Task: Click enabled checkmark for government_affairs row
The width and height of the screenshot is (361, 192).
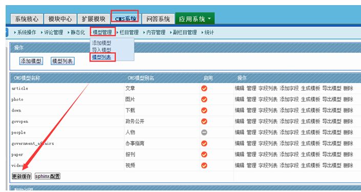Action: 204,143
